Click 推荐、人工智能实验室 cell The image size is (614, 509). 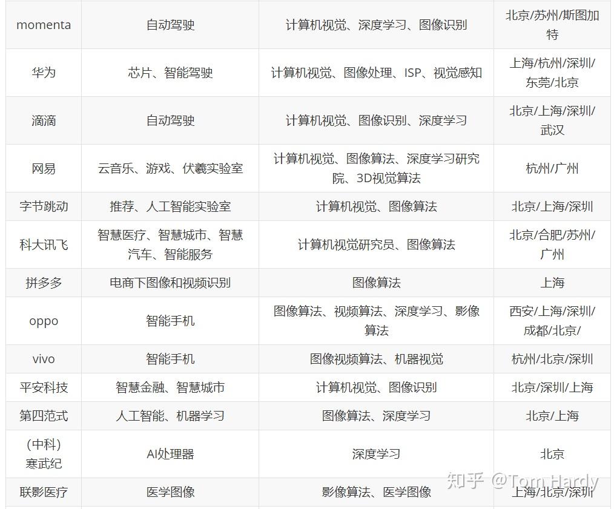(x=170, y=206)
